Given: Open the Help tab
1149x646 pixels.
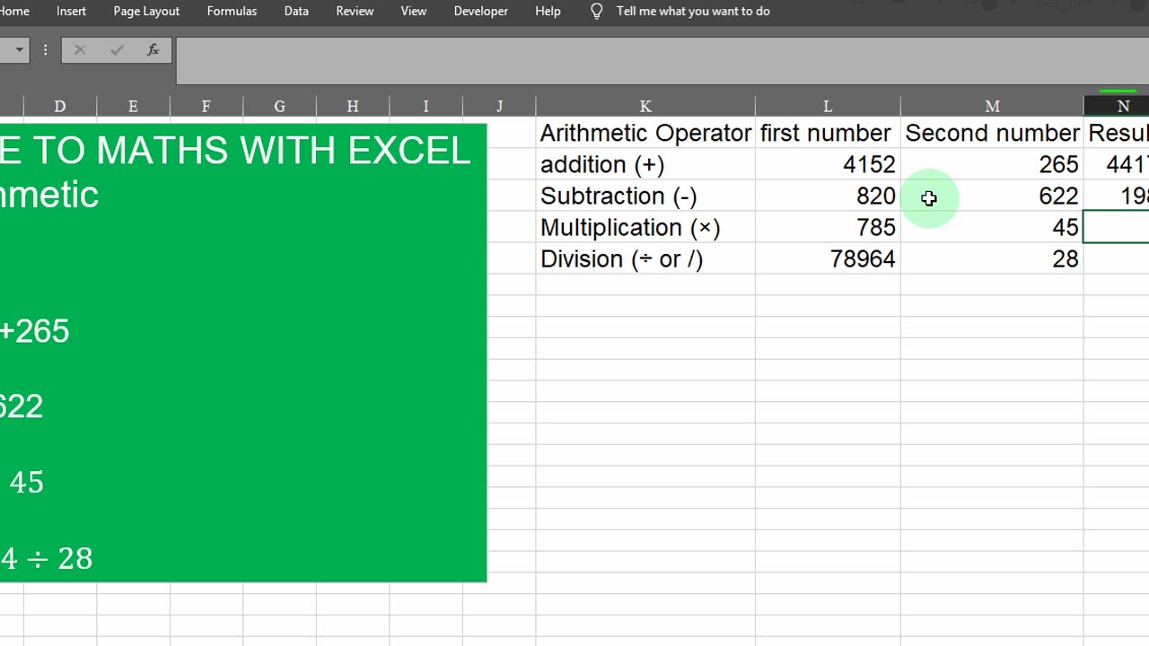Looking at the screenshot, I should (x=548, y=11).
